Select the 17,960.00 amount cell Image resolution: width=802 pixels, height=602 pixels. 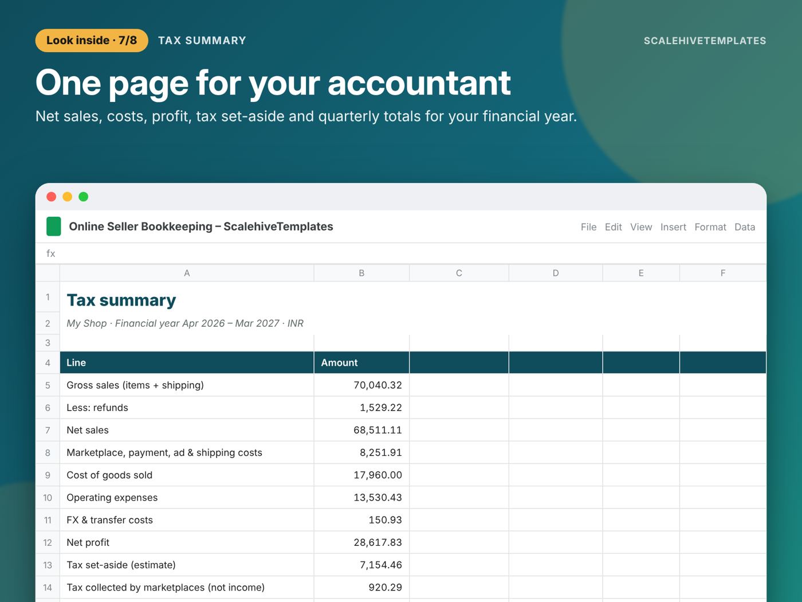tap(361, 475)
